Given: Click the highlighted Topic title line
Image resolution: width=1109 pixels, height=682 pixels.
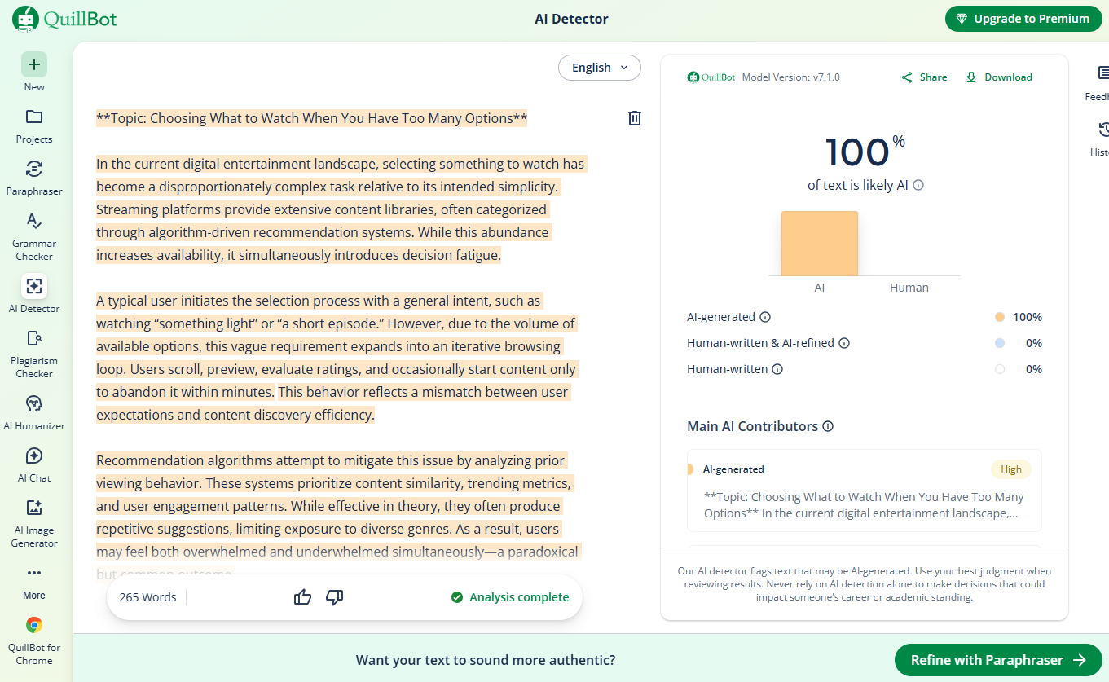Looking at the screenshot, I should (x=312, y=118).
